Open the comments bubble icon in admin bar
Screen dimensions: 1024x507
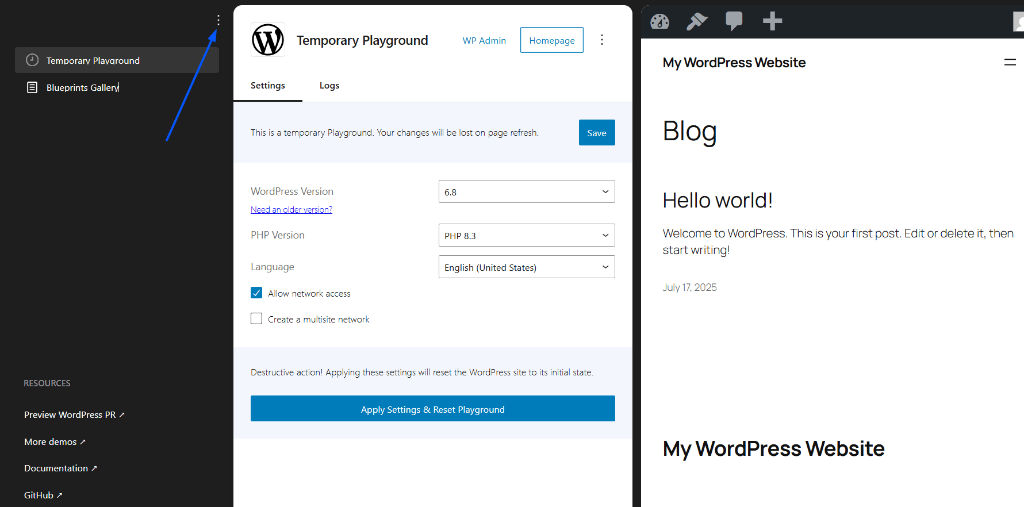tap(734, 21)
